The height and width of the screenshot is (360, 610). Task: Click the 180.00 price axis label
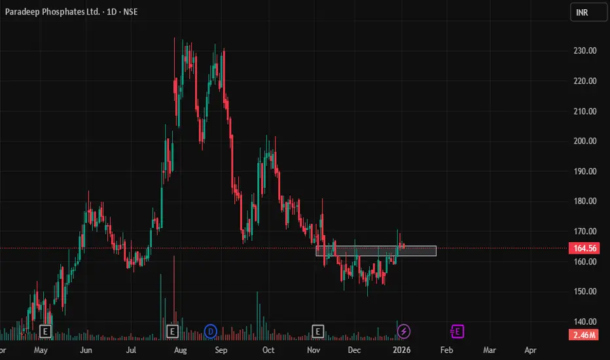585,201
